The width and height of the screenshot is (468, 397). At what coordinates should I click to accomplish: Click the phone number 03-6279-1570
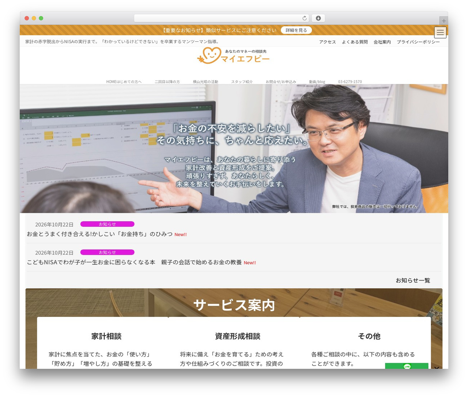pos(350,82)
